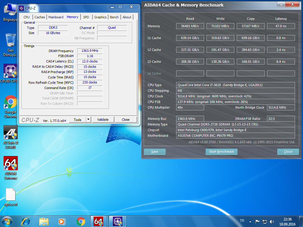Click the Command Rate 1T value
The height and width of the screenshot is (227, 303).
click(x=90, y=88)
